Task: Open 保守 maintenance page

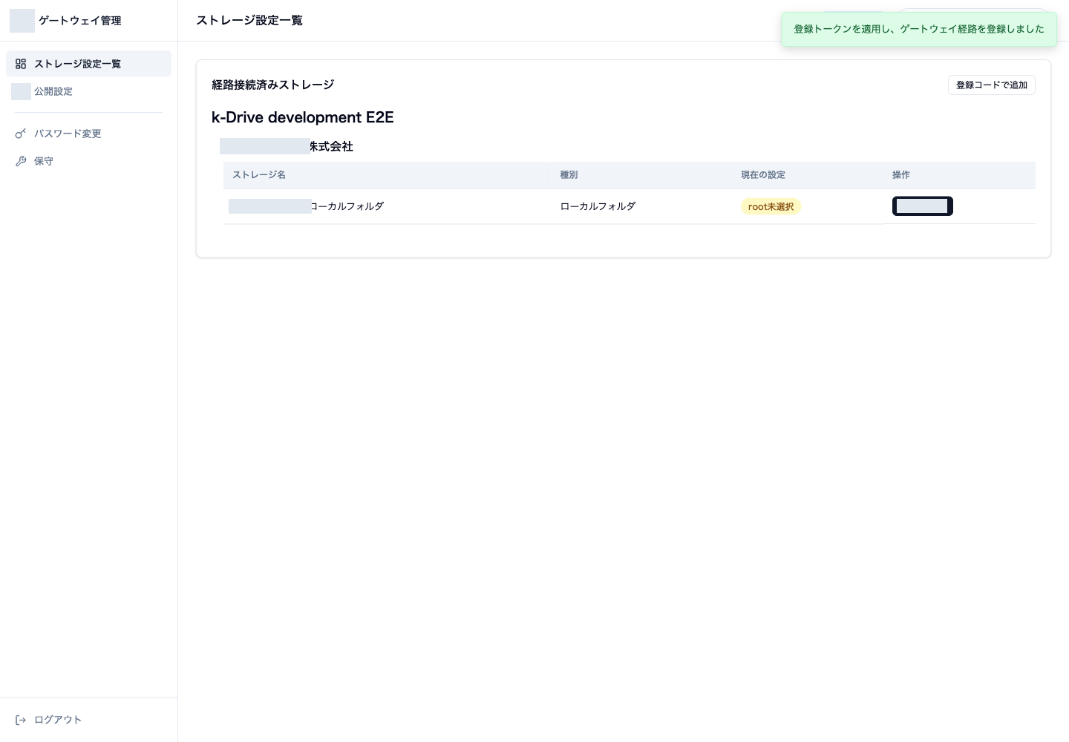Action: point(88,161)
